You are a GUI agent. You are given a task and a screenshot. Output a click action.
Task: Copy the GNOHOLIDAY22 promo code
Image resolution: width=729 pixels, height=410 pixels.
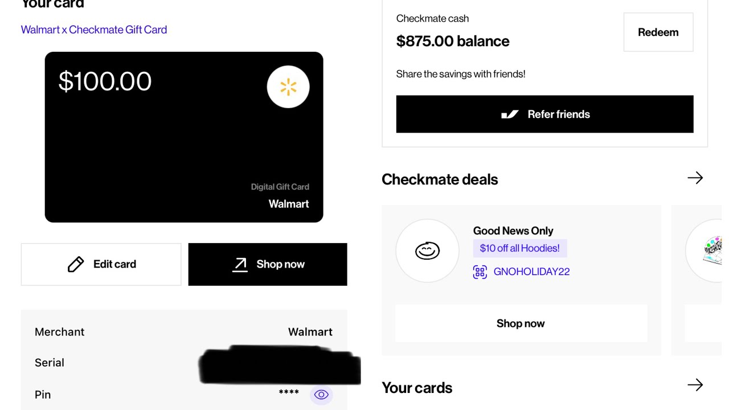click(x=531, y=272)
